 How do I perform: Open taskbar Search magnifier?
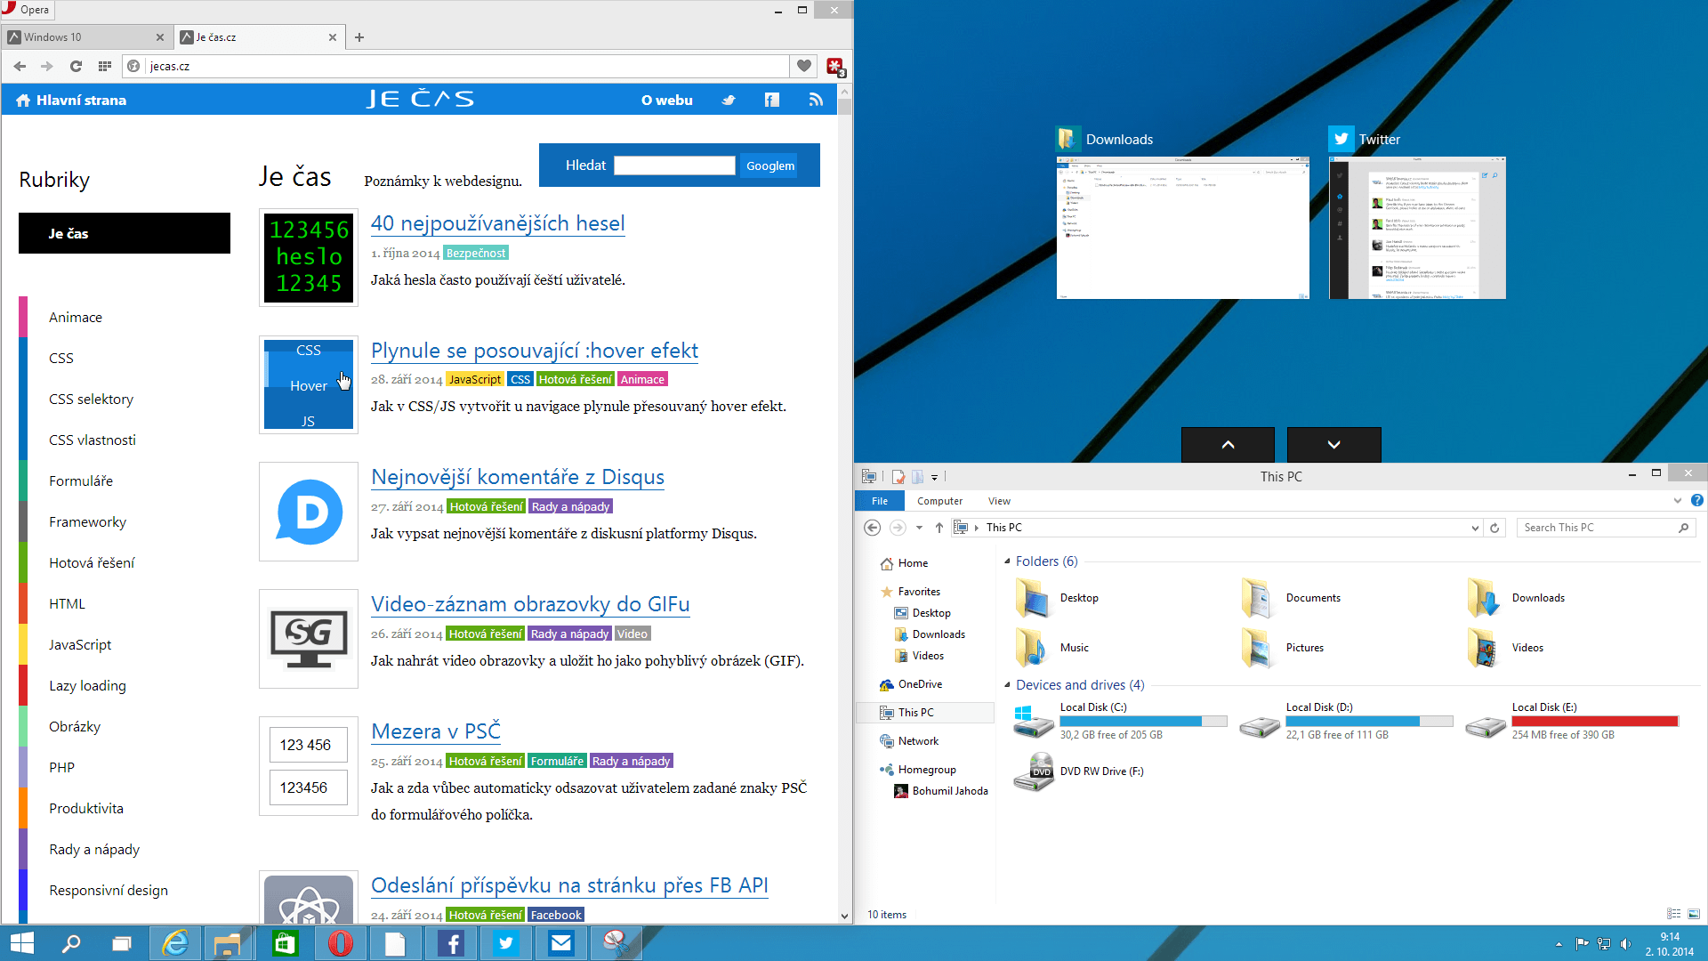pos(71,943)
